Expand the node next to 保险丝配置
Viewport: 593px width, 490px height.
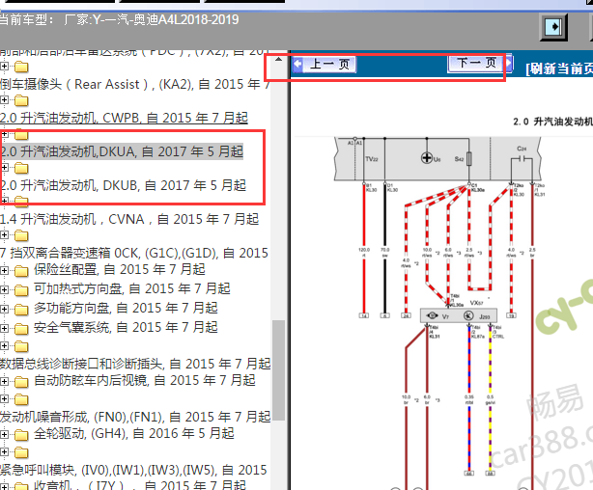pos(4,270)
